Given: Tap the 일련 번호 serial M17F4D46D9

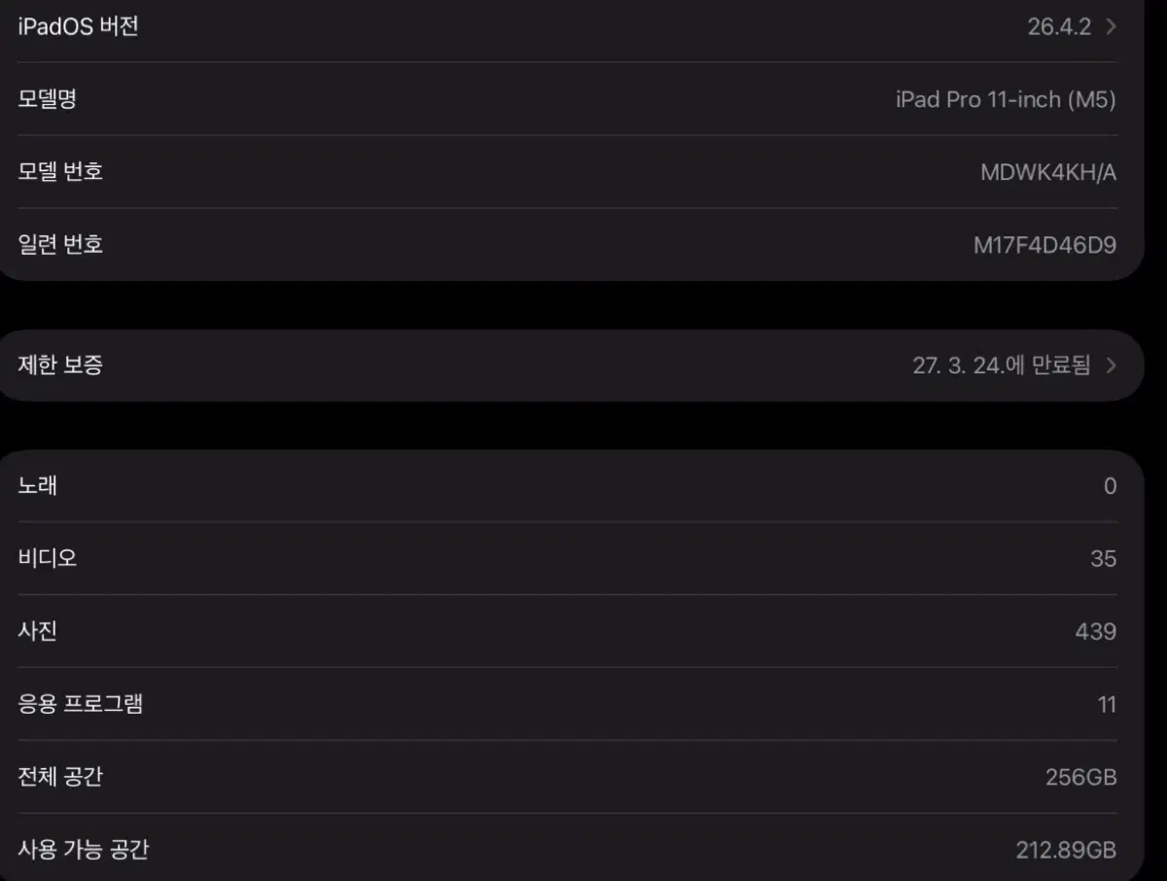Looking at the screenshot, I should click(1044, 245).
